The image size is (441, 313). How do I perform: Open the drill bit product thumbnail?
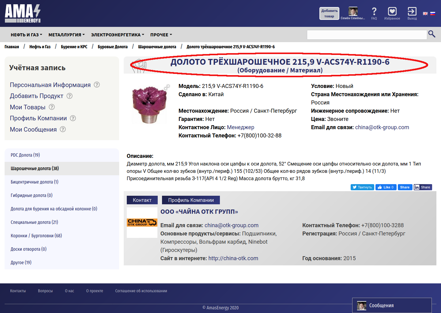[x=149, y=104]
